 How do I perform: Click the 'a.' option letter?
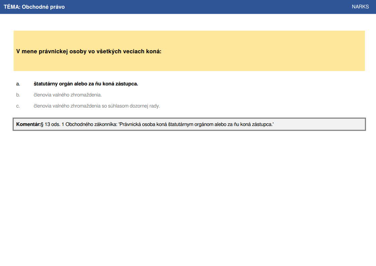[x=18, y=84]
